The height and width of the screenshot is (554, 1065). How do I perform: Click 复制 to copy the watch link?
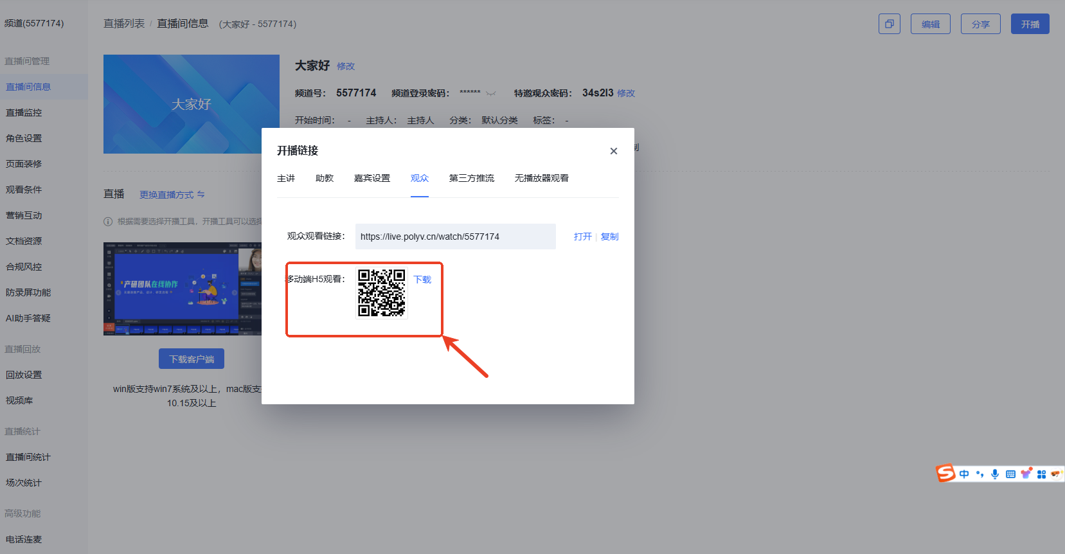609,237
